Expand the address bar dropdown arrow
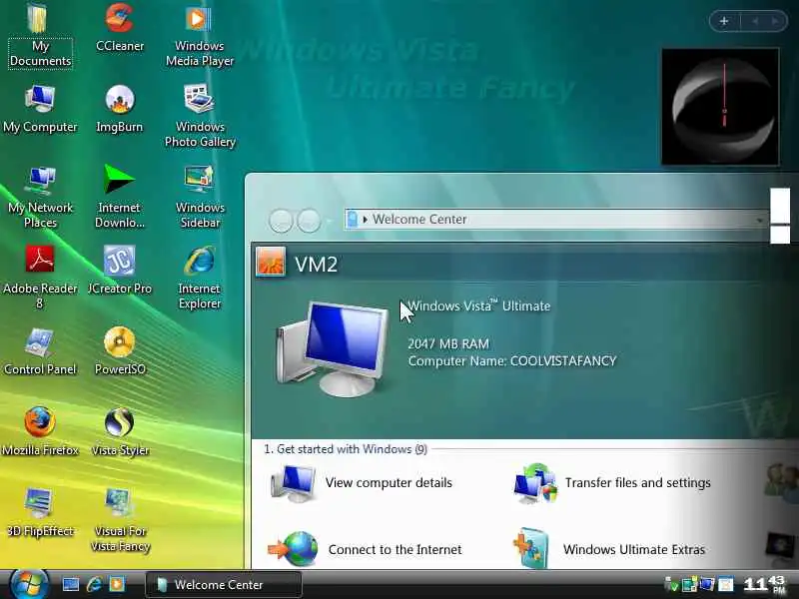The height and width of the screenshot is (599, 799). [x=759, y=220]
